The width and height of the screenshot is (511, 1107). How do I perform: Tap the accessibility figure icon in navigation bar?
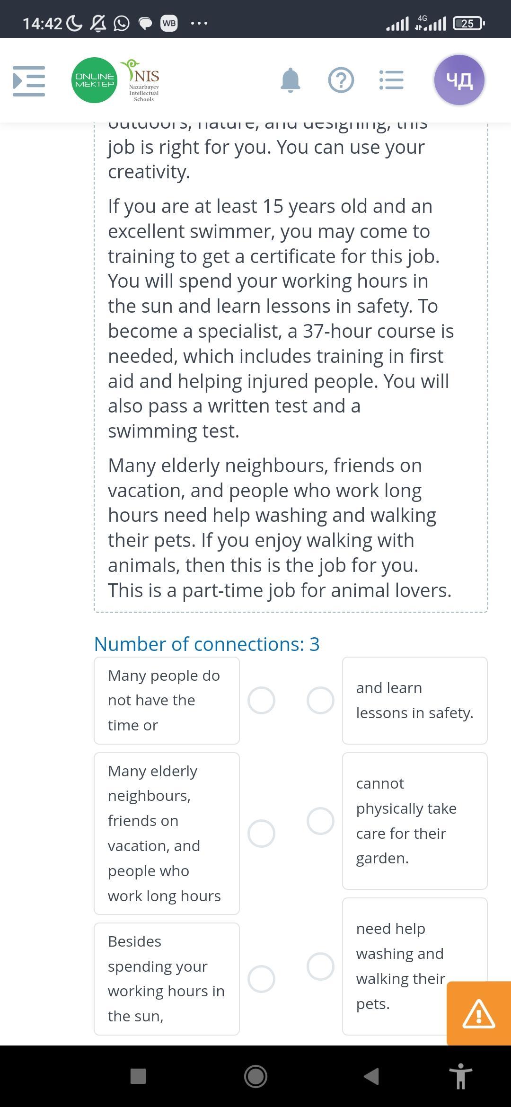(x=460, y=1076)
